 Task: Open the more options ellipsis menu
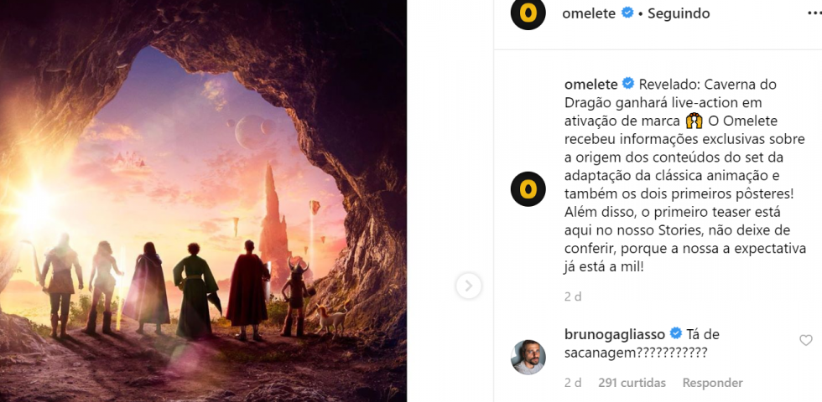[814, 13]
